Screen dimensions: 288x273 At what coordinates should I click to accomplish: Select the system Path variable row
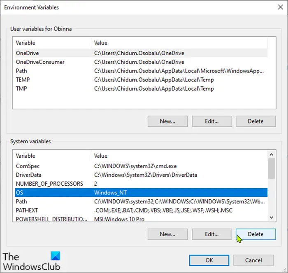(x=141, y=201)
